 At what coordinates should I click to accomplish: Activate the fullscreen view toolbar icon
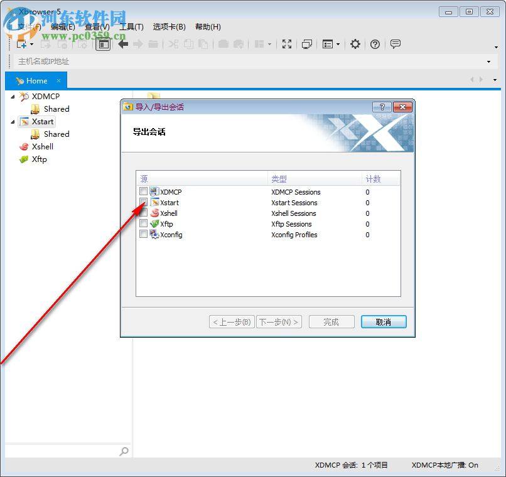click(x=287, y=44)
